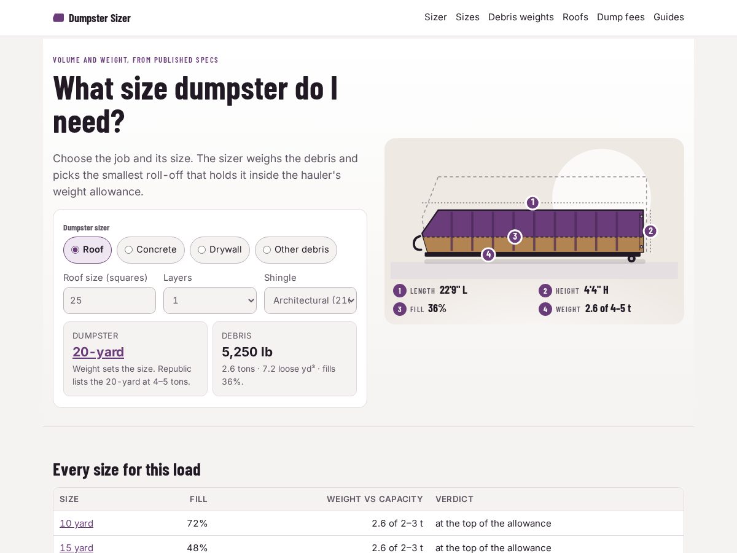
Task: Open the 10 yard size link
Action: pyautogui.click(x=76, y=524)
